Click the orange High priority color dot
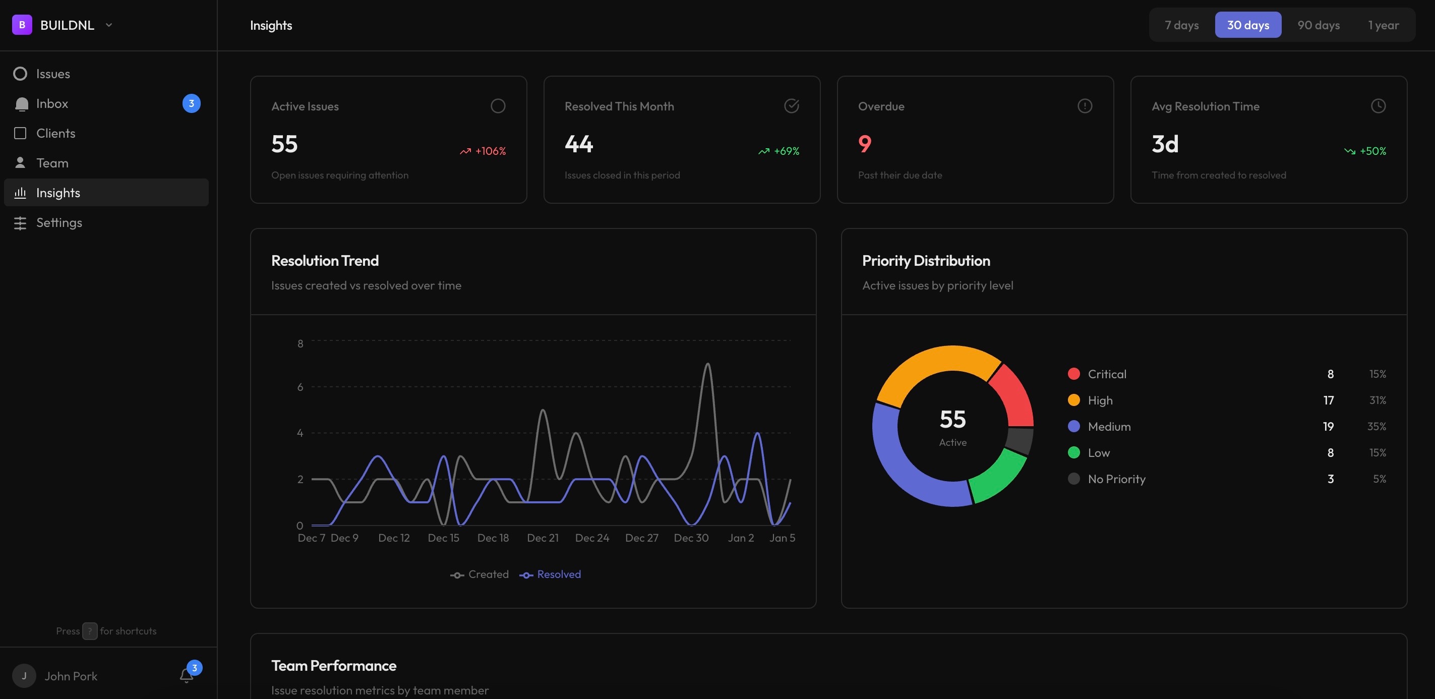 [x=1073, y=400]
